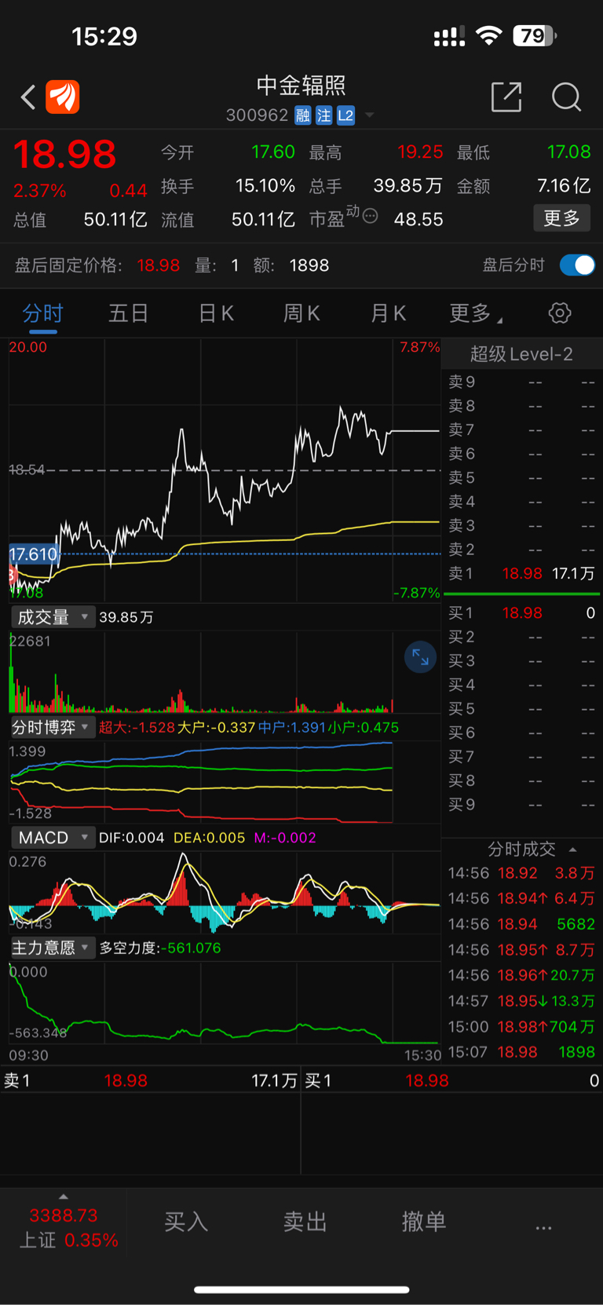Switch to the 分时 tab
This screenshot has width=603, height=1305.
[x=42, y=313]
